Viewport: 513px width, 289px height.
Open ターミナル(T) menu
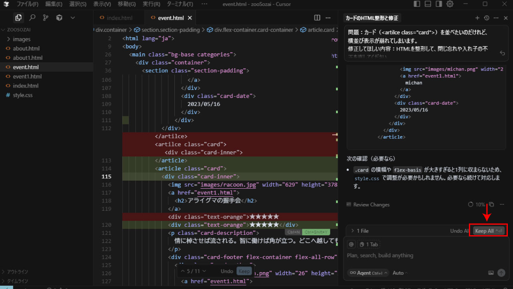[179, 4]
